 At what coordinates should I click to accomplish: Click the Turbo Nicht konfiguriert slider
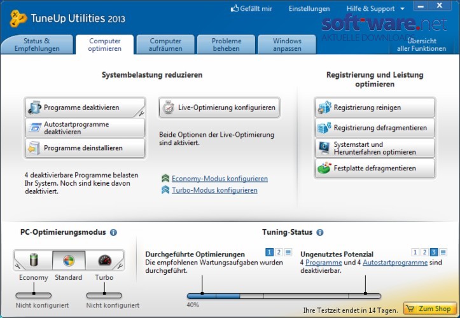[104, 295]
